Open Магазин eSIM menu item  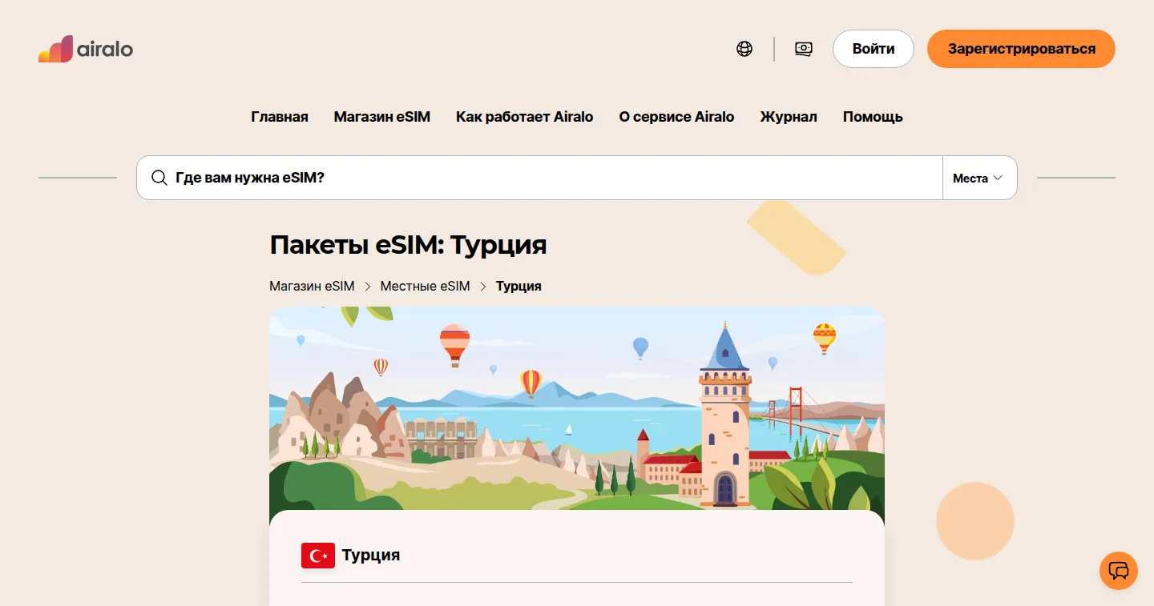(x=382, y=117)
